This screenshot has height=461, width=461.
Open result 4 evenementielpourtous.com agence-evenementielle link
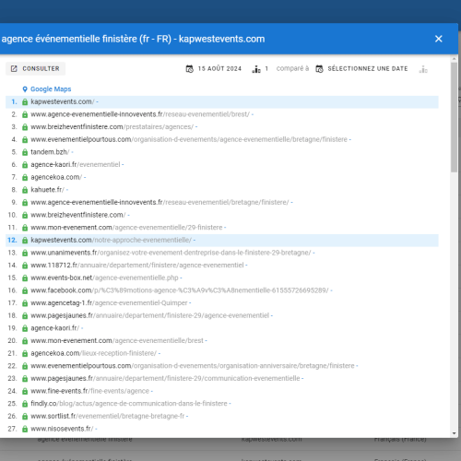189,139
